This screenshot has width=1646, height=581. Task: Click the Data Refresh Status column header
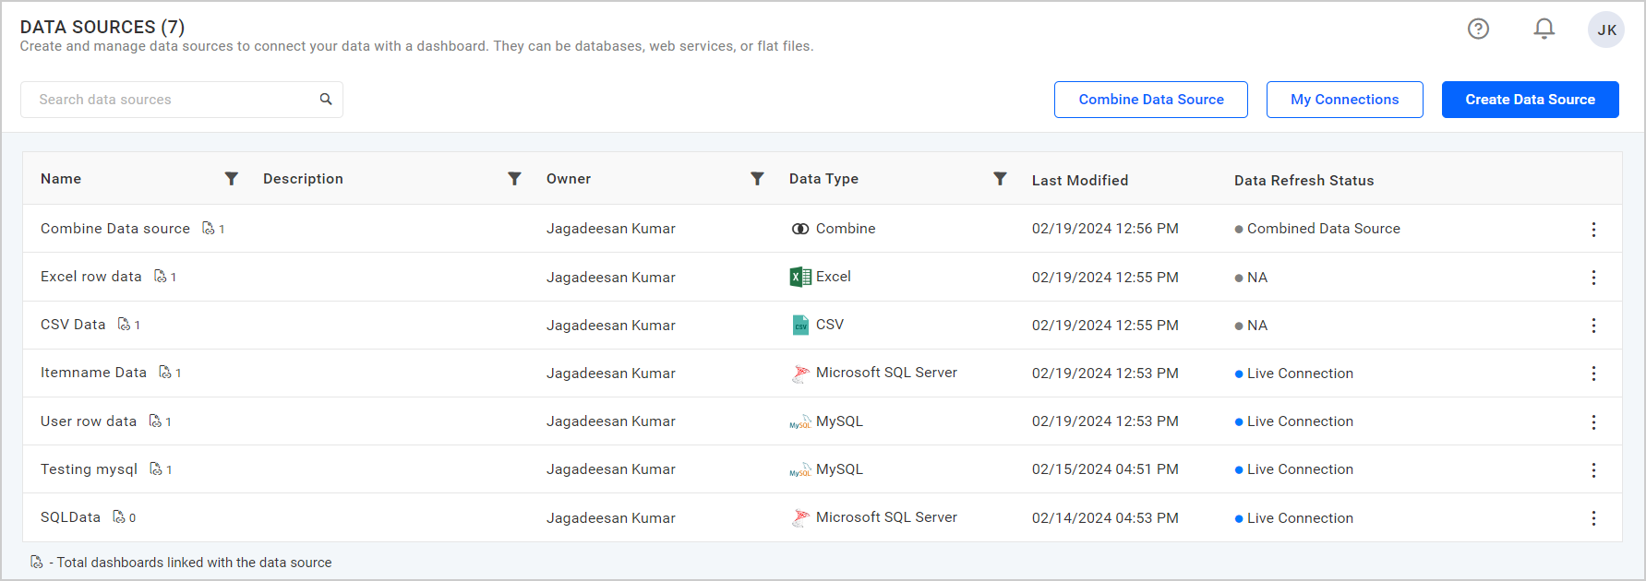tap(1304, 180)
